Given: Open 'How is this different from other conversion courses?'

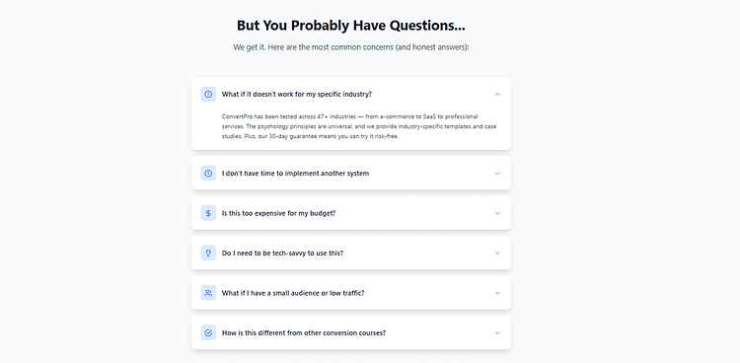Looking at the screenshot, I should coord(351,332).
